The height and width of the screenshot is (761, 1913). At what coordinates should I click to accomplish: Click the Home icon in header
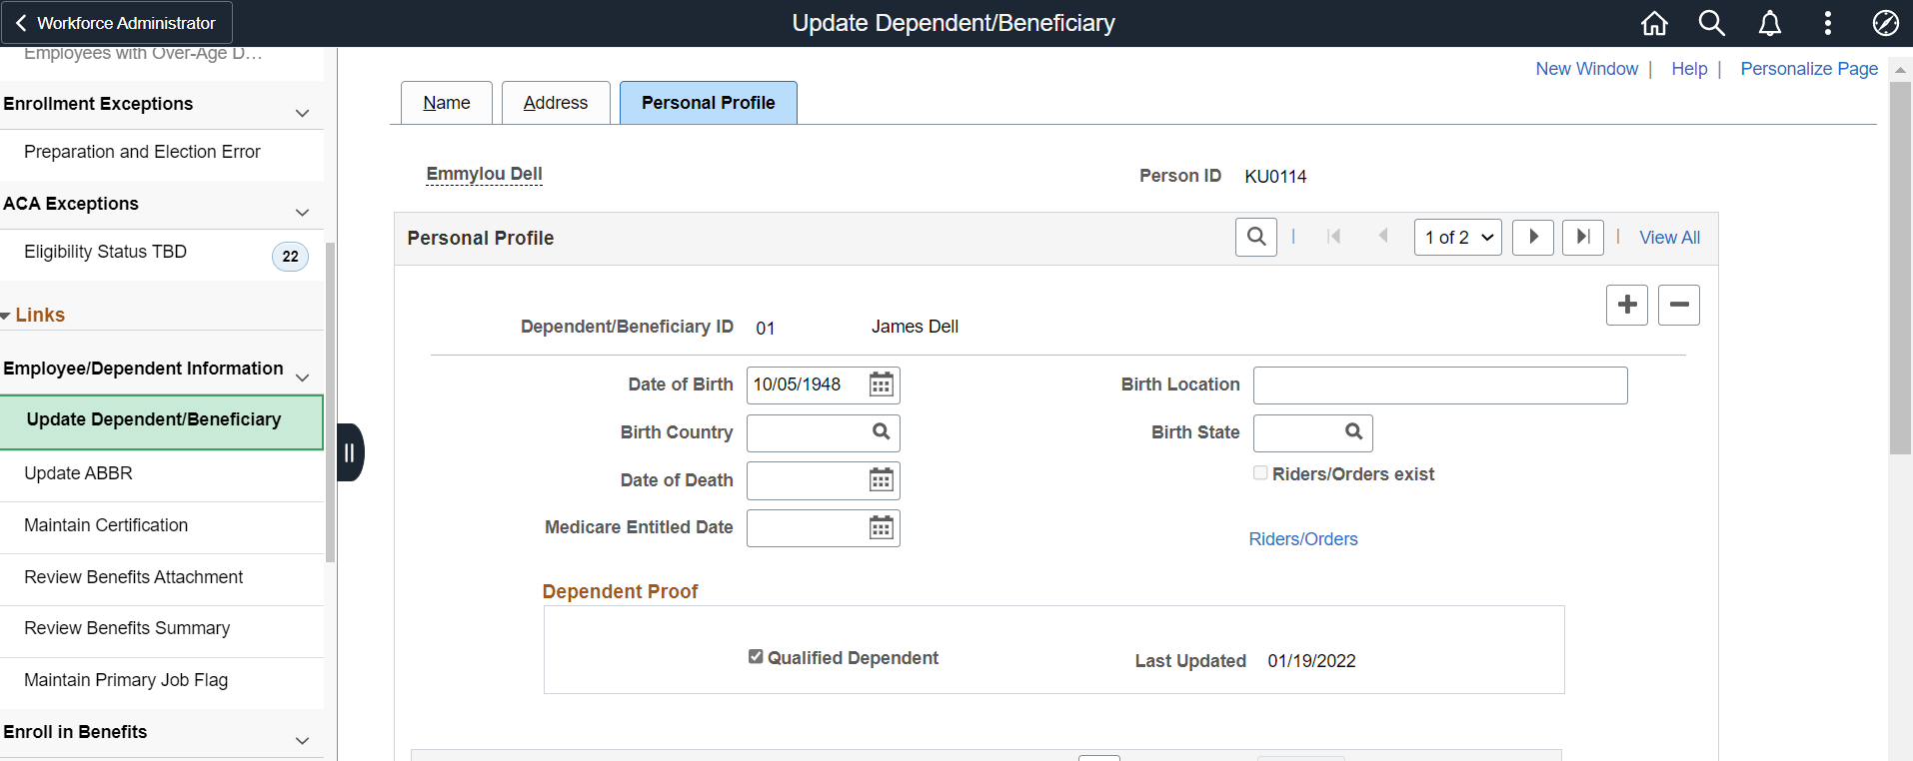pos(1654,23)
